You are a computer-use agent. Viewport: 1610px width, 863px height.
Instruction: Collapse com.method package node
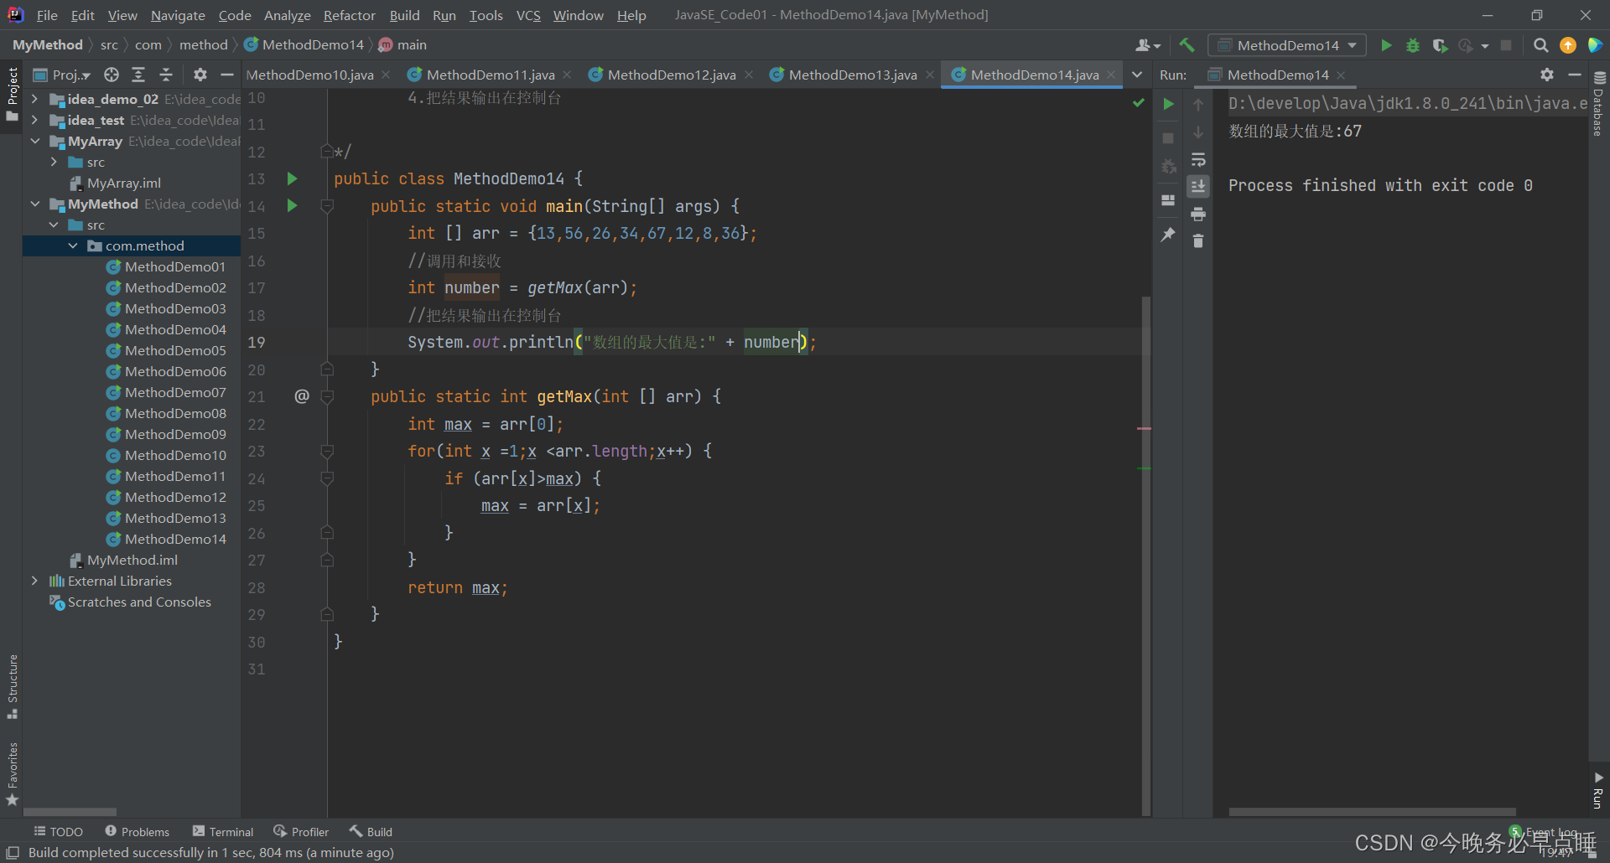73,245
